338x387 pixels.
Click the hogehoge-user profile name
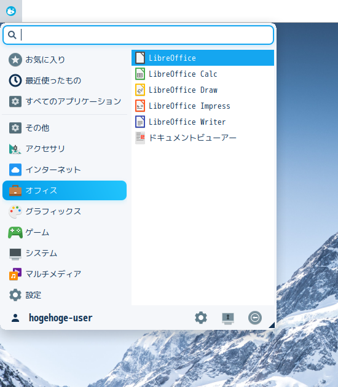60,318
